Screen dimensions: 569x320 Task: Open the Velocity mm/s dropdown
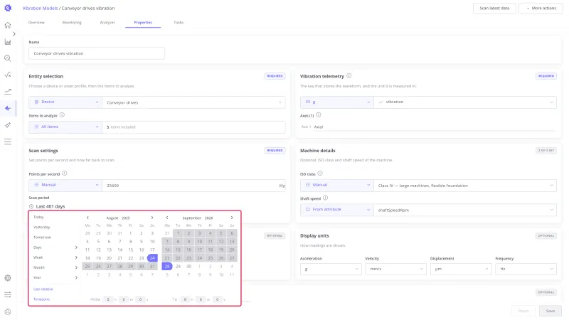(395, 269)
